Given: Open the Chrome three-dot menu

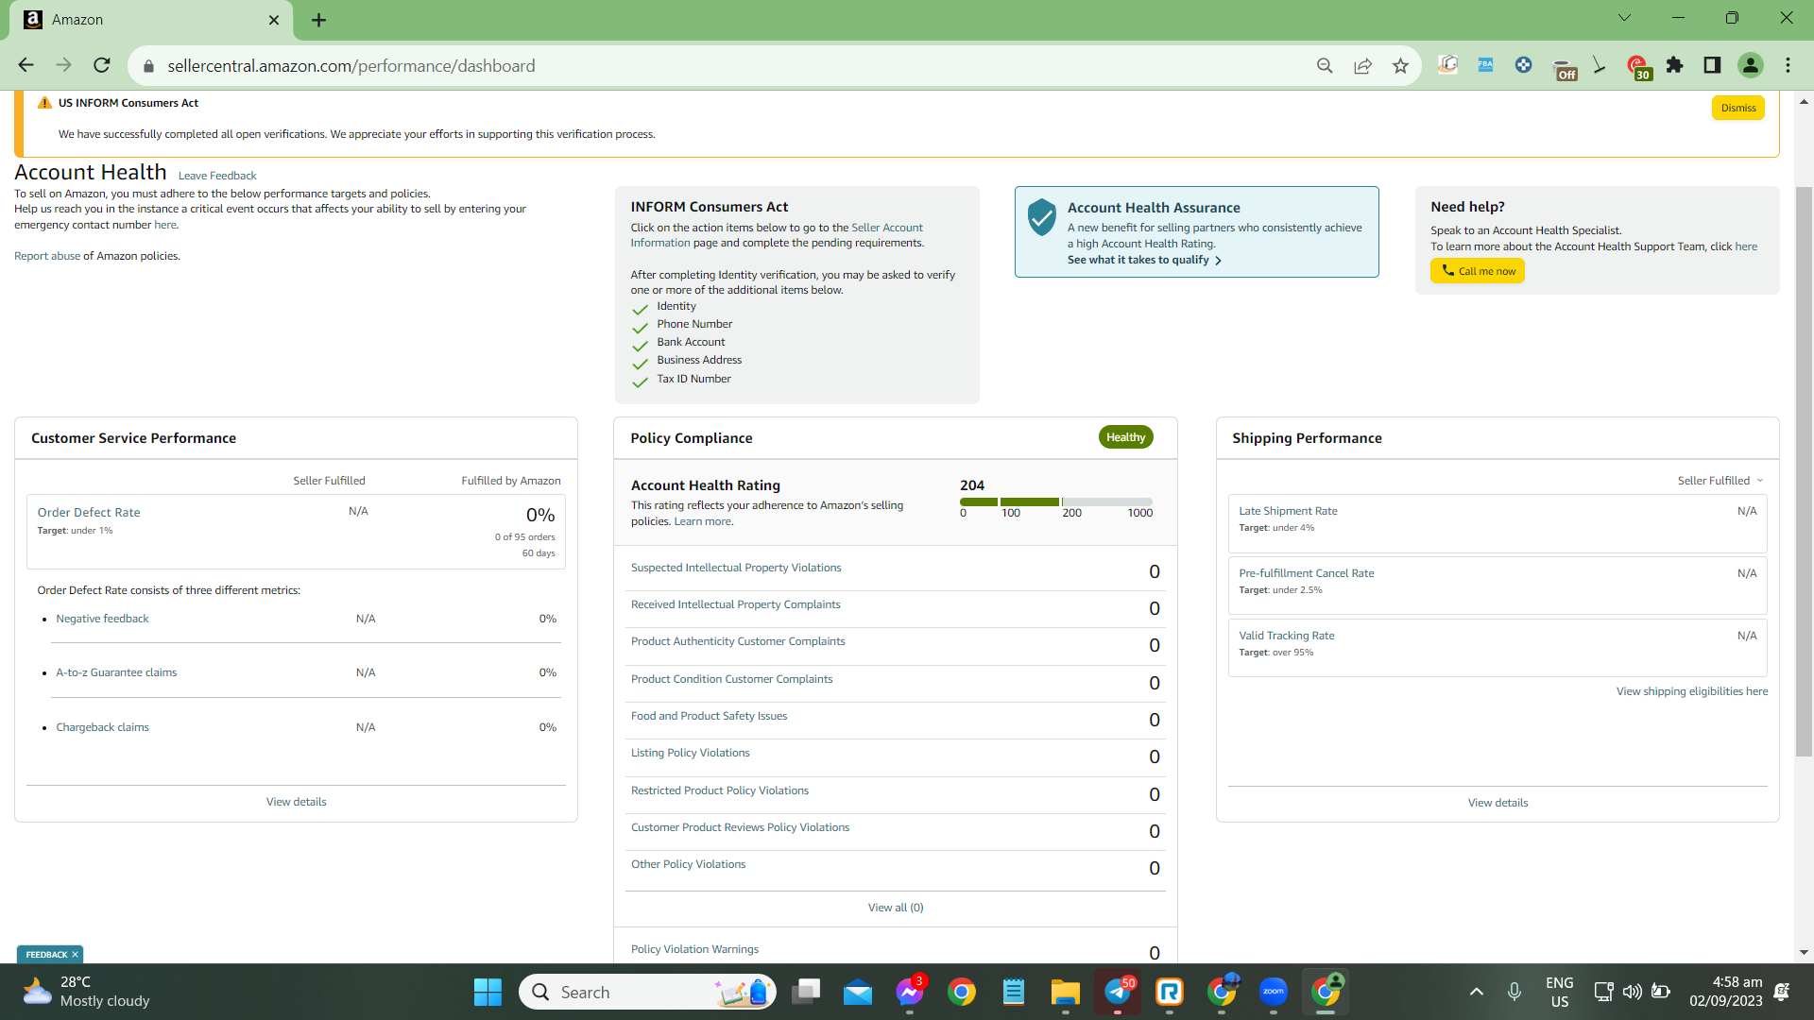Looking at the screenshot, I should tap(1788, 65).
